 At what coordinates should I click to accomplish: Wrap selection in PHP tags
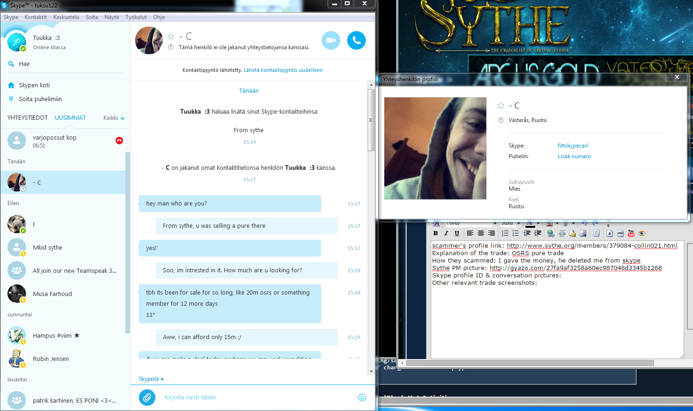[620, 233]
